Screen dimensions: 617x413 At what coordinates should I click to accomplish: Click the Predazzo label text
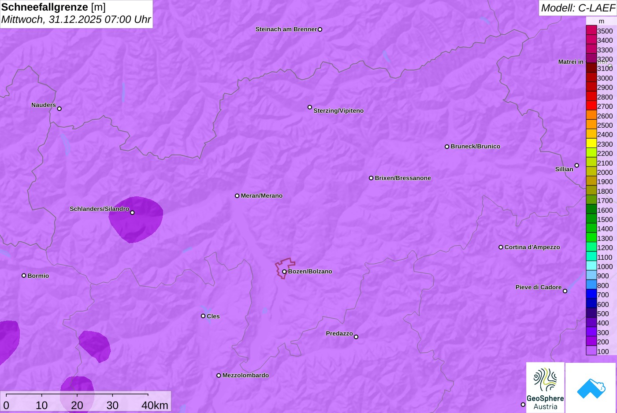click(x=339, y=333)
